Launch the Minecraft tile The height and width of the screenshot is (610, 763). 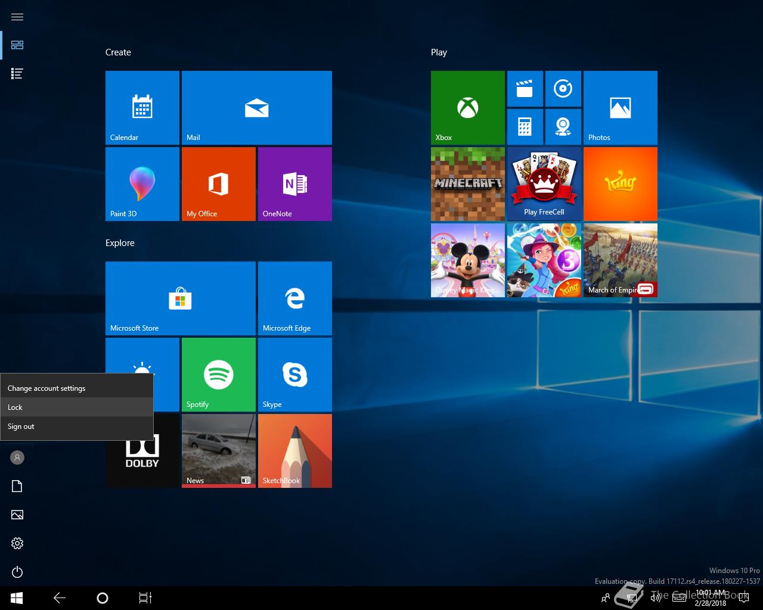click(x=468, y=184)
